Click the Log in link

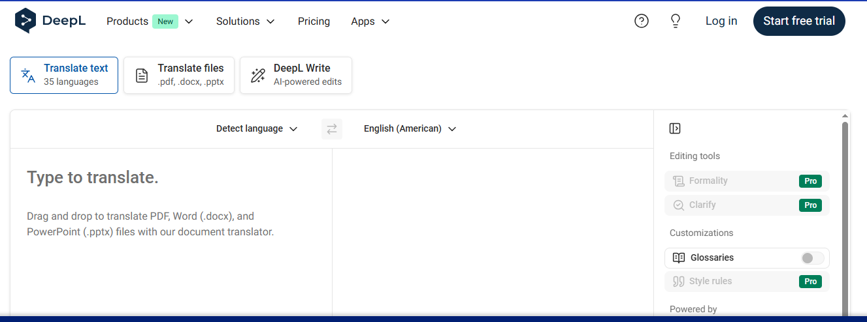721,21
